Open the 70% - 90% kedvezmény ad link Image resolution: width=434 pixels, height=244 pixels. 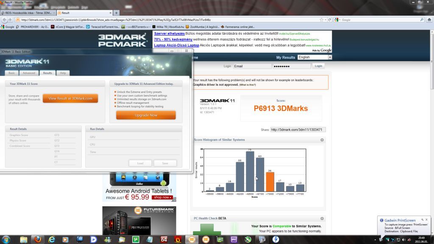pyautogui.click(x=173, y=39)
